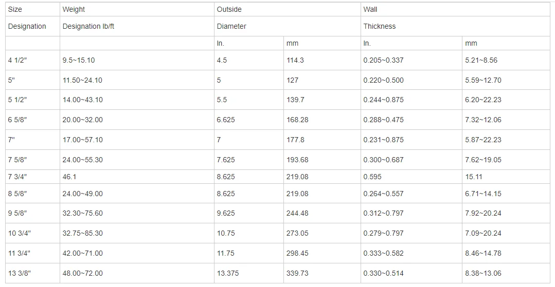Viewport: 555px width, 287px height.
Task: Select the 0.595 wall thickness cell
Action: click(x=411, y=177)
